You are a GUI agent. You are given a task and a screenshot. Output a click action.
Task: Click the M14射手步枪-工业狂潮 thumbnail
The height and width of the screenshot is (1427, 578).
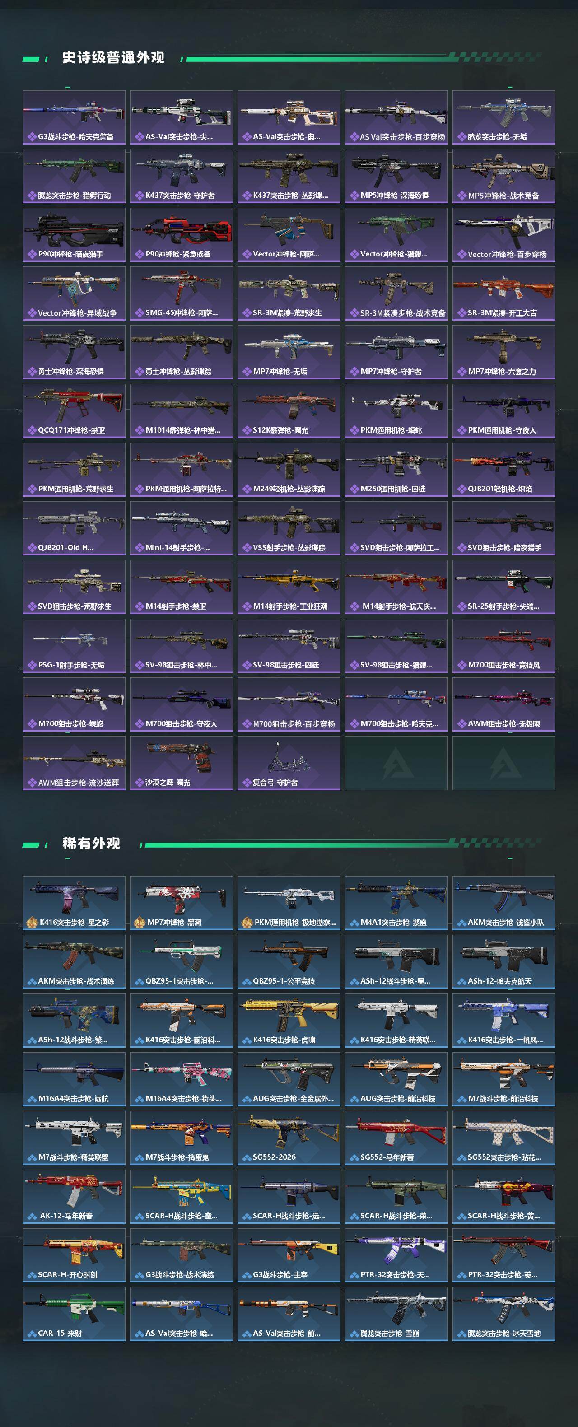289,587
